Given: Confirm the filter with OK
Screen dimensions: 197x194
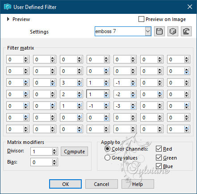Looking at the screenshot, I should [65, 184].
